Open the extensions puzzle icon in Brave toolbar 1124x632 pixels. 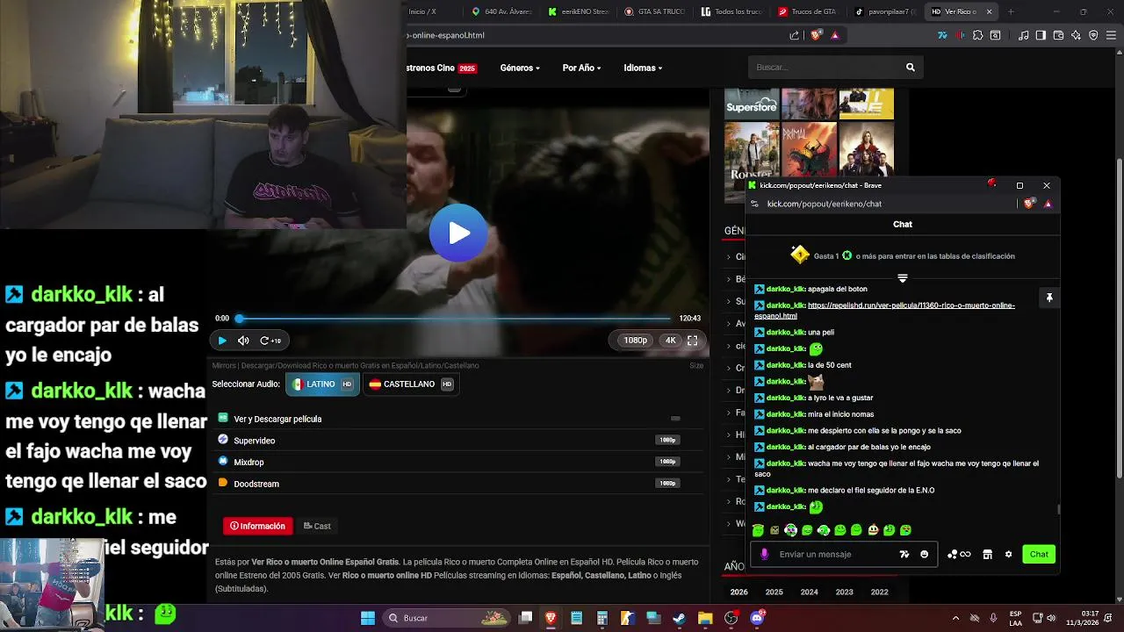tap(978, 35)
